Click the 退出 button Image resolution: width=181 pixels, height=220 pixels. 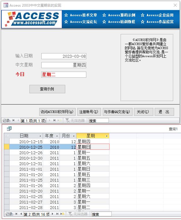coord(164,112)
